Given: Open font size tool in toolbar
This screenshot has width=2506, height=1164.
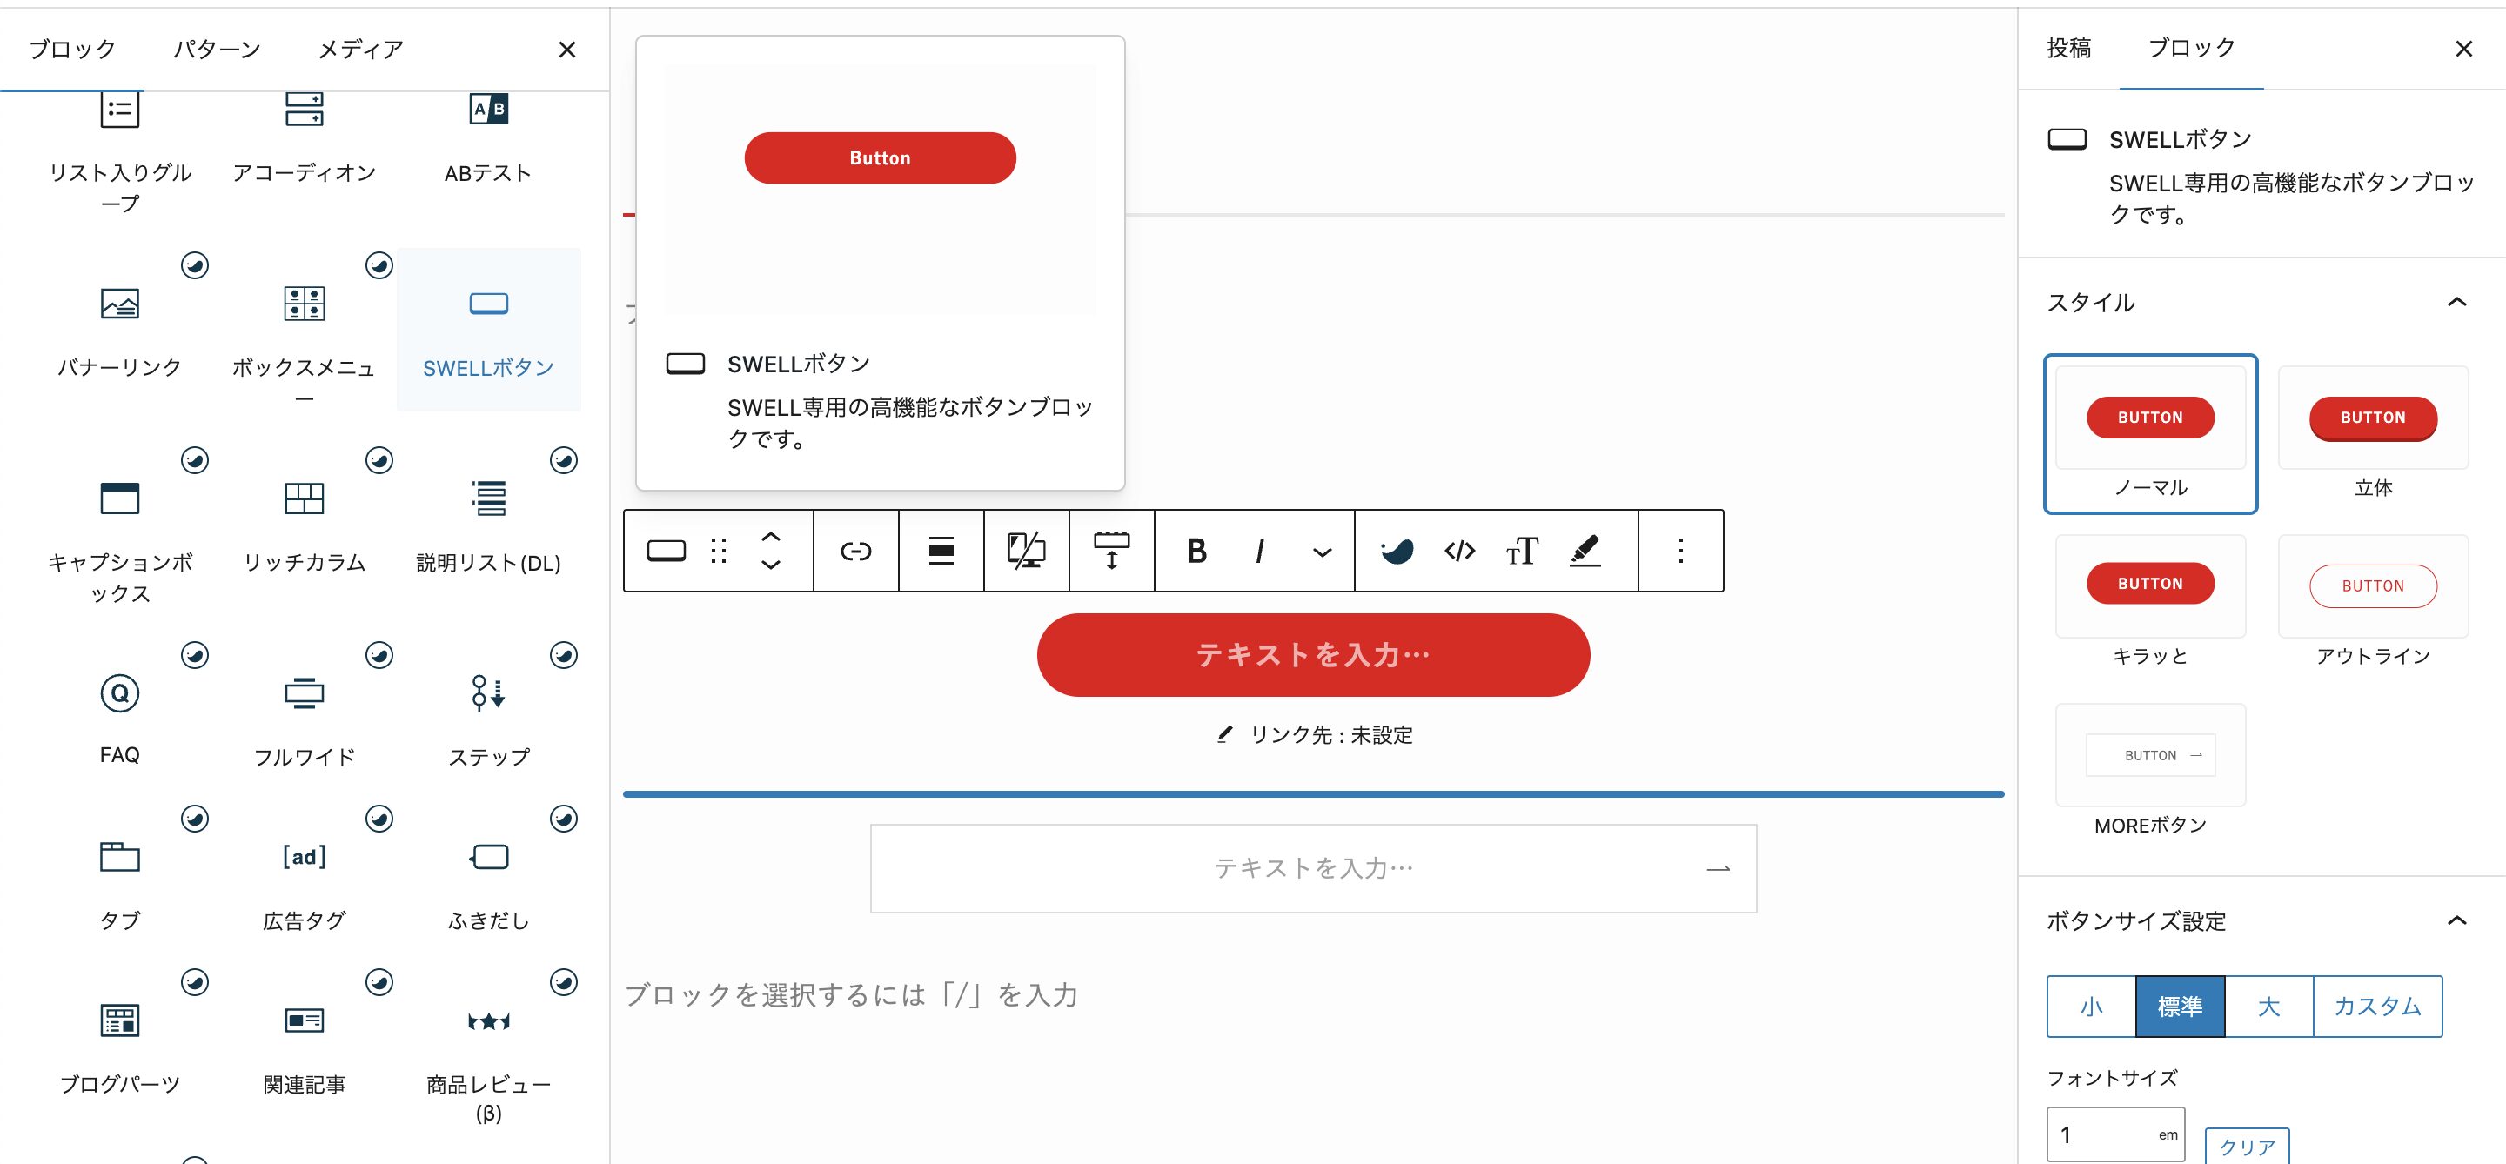Looking at the screenshot, I should pos(1522,552).
